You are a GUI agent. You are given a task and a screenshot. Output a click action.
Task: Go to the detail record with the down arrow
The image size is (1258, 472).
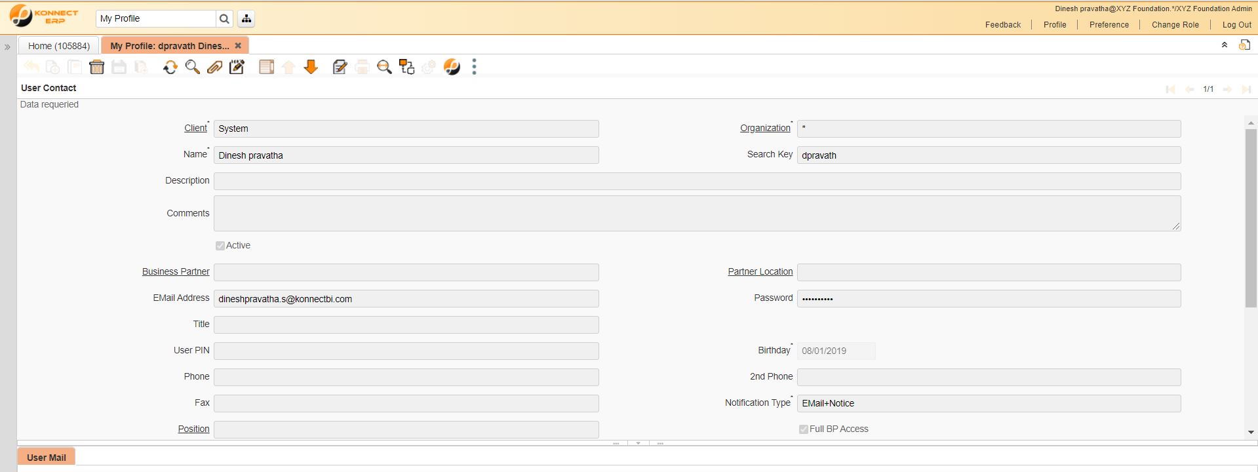(311, 67)
